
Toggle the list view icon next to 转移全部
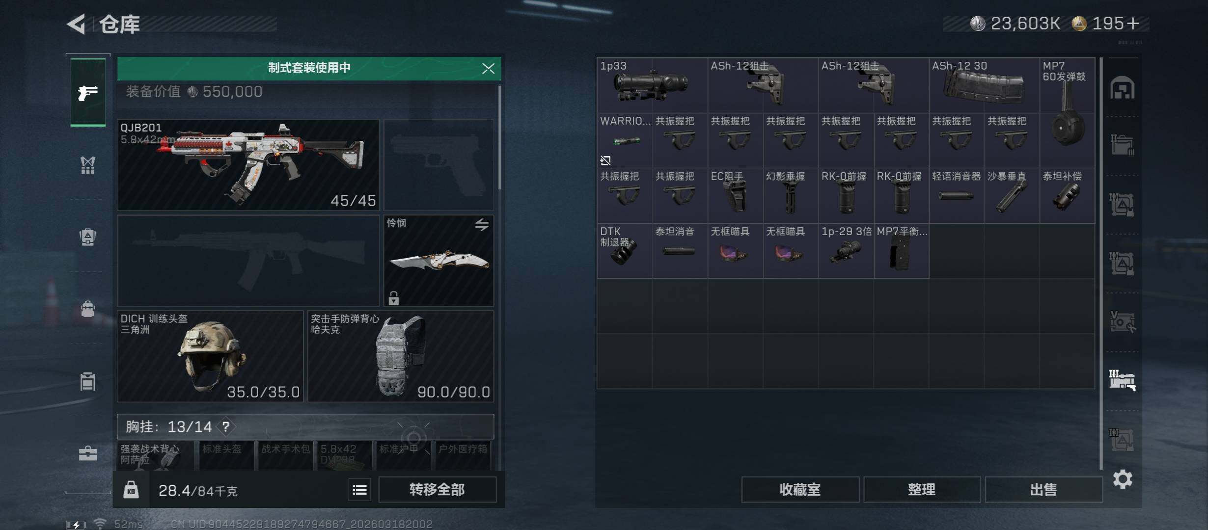359,490
